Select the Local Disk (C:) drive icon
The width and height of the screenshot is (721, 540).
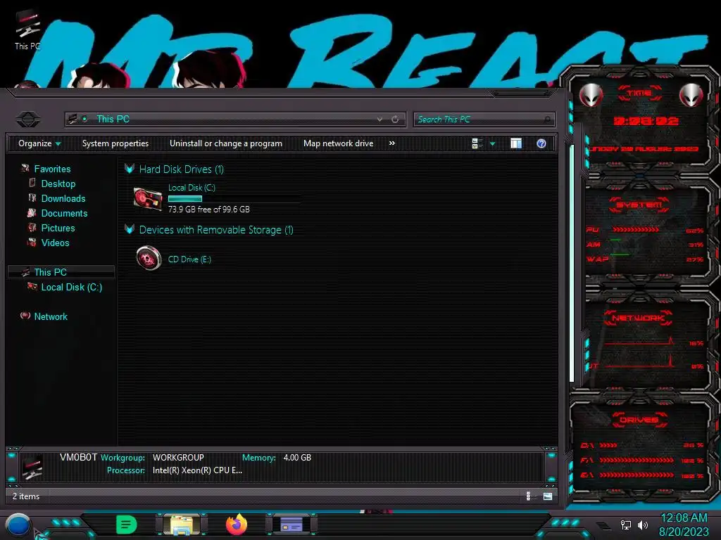coord(148,199)
